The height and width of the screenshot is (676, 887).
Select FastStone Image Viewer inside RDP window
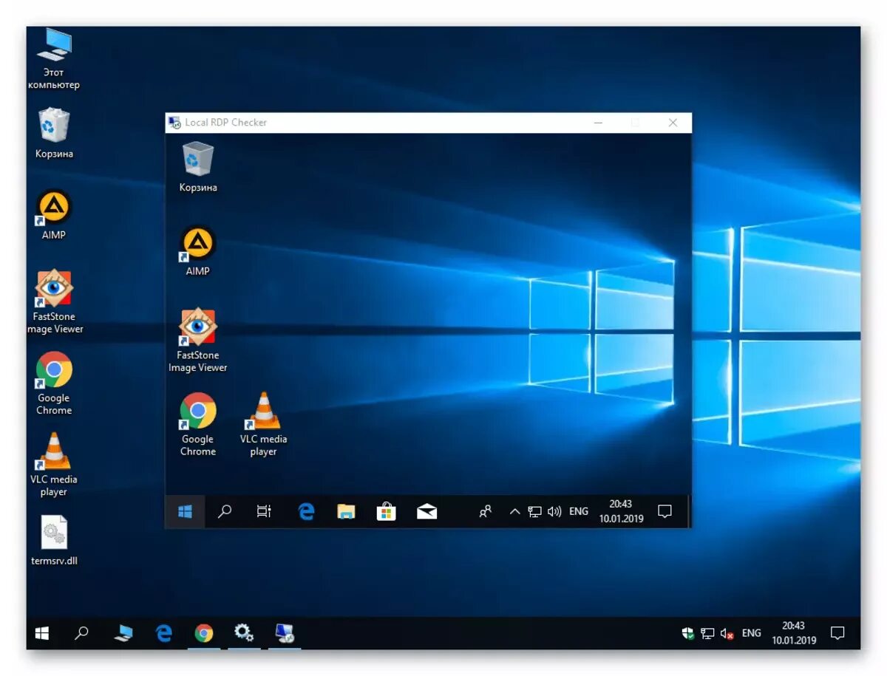coord(198,341)
